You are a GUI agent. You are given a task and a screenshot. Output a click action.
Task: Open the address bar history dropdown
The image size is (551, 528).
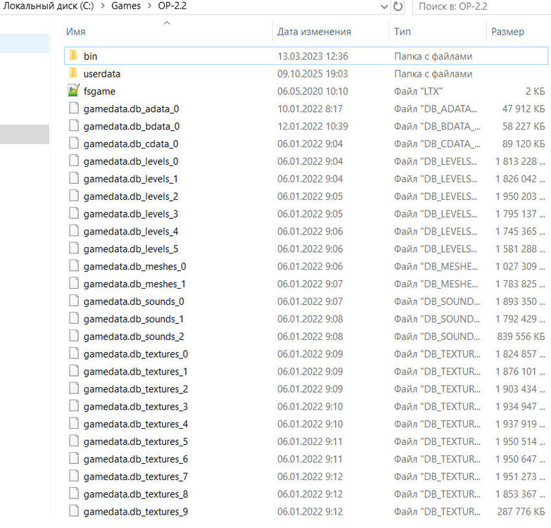click(x=384, y=6)
